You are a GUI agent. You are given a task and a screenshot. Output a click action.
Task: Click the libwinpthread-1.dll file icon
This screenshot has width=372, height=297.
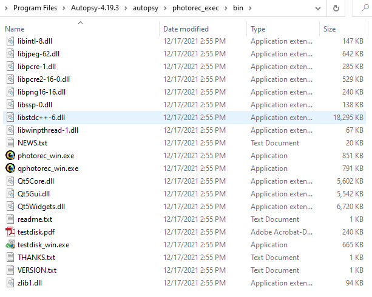[10, 130]
